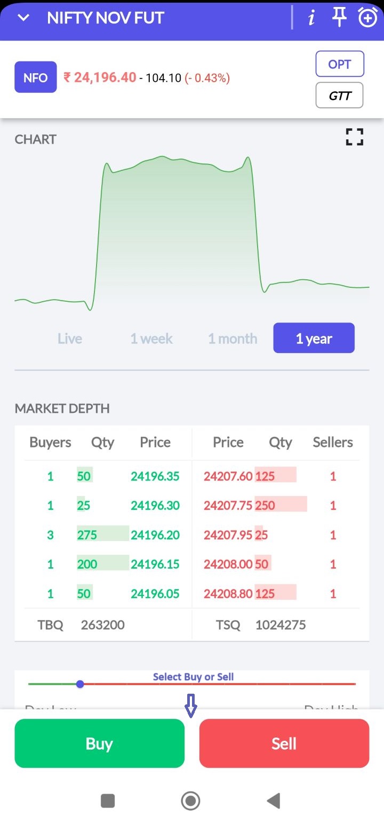
Task: Open Android recent apps square icon
Action: [x=108, y=801]
